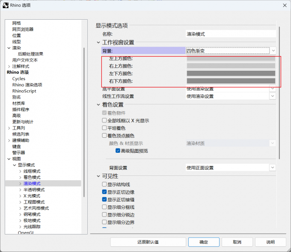Select X 光模式 tree item
Image resolution: width=291 pixels, height=252 pixels.
[32, 196]
